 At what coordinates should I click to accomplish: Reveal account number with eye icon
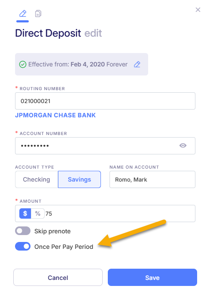(x=183, y=146)
